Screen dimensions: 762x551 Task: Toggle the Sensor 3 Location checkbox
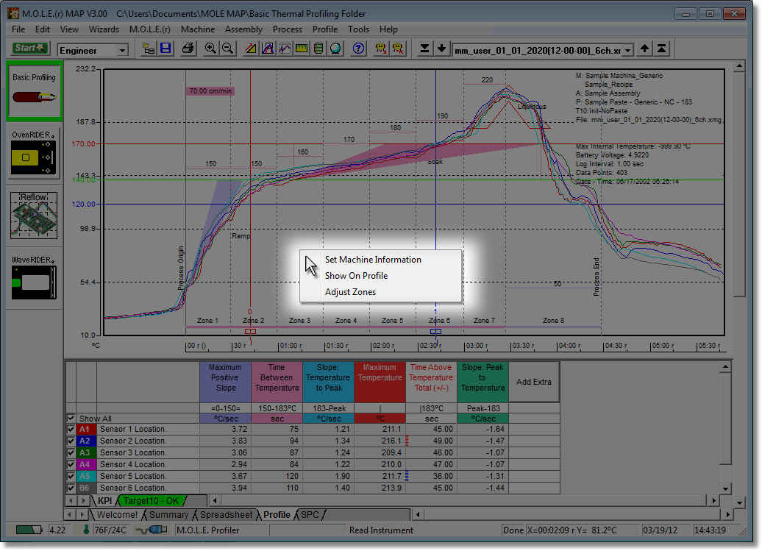[x=71, y=452]
